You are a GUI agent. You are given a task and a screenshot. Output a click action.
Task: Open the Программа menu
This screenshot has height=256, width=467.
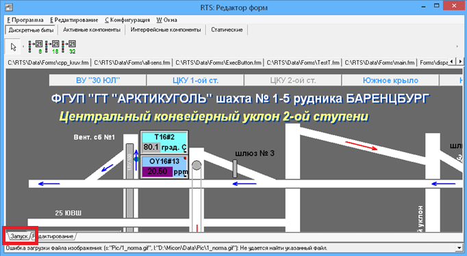tap(25, 20)
